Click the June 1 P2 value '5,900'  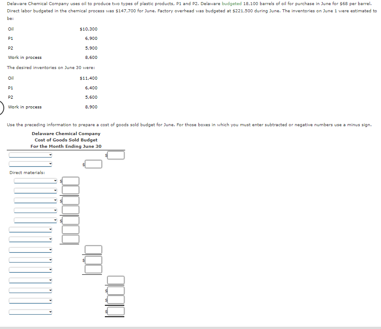pyautogui.click(x=91, y=48)
